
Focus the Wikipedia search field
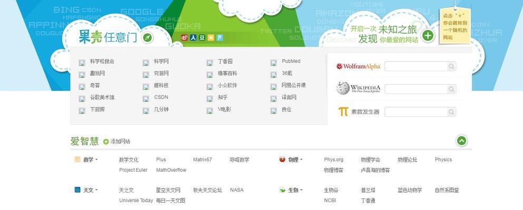point(416,89)
